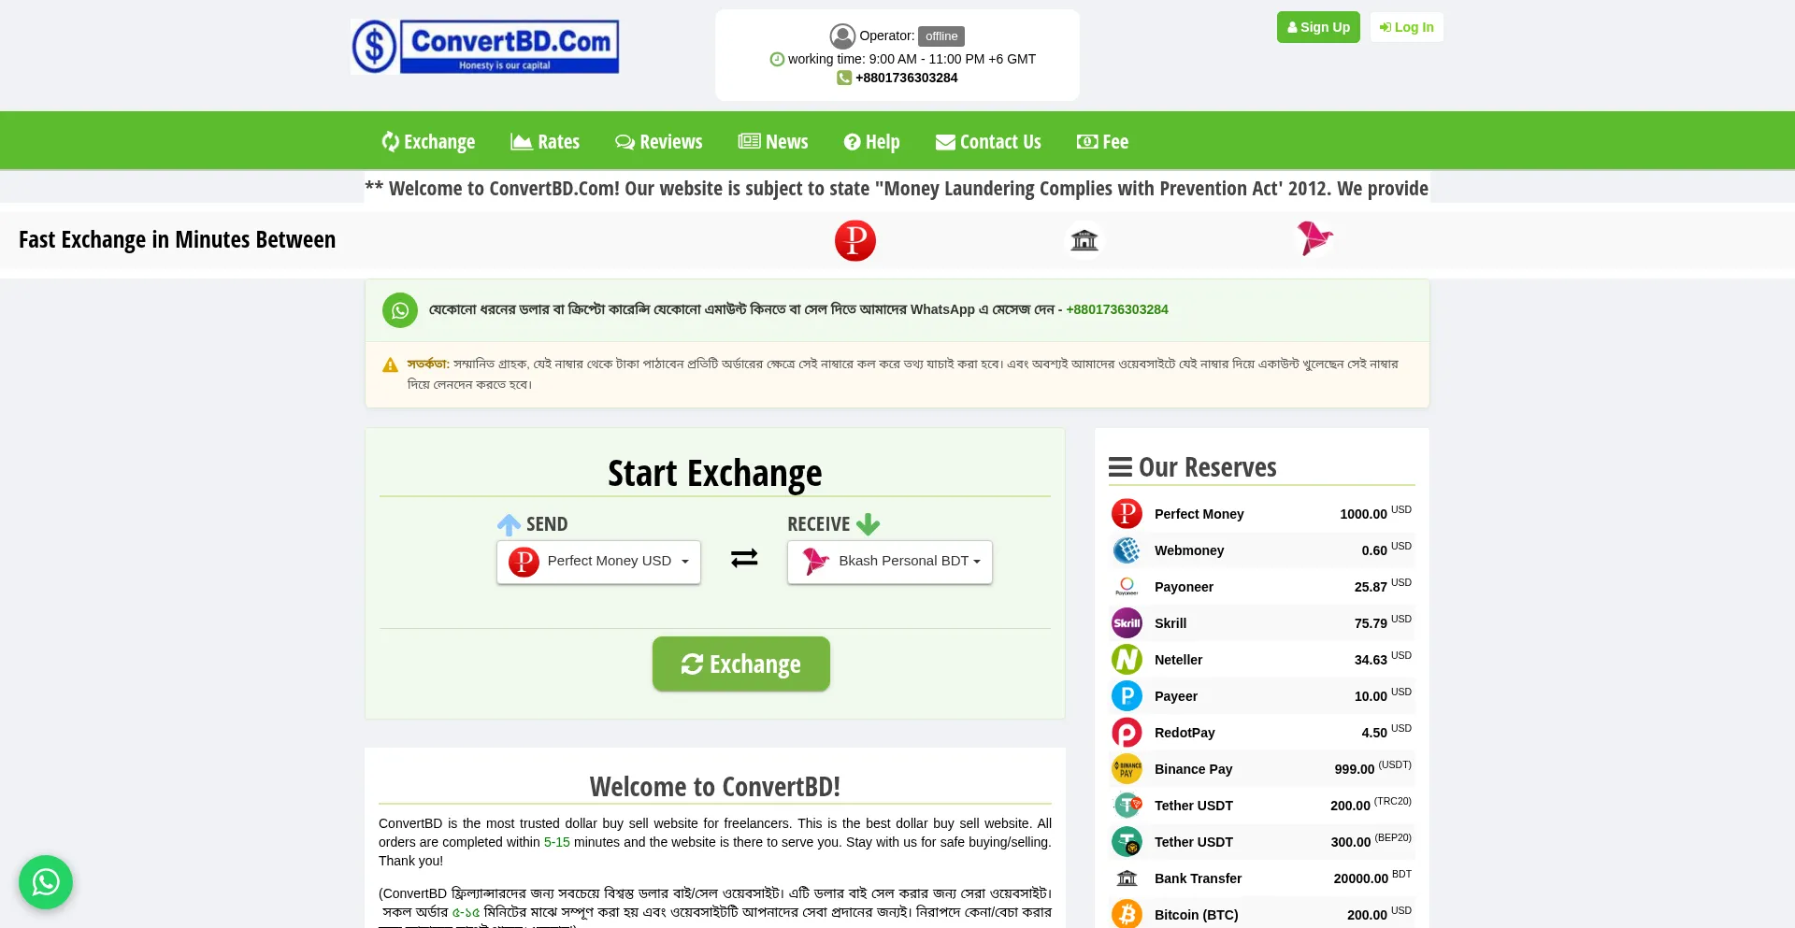Click the Start Exchange heading
This screenshot has height=928, width=1795.
pos(715,474)
